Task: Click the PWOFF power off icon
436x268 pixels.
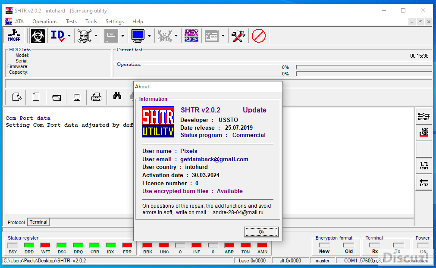Action: 14,36
